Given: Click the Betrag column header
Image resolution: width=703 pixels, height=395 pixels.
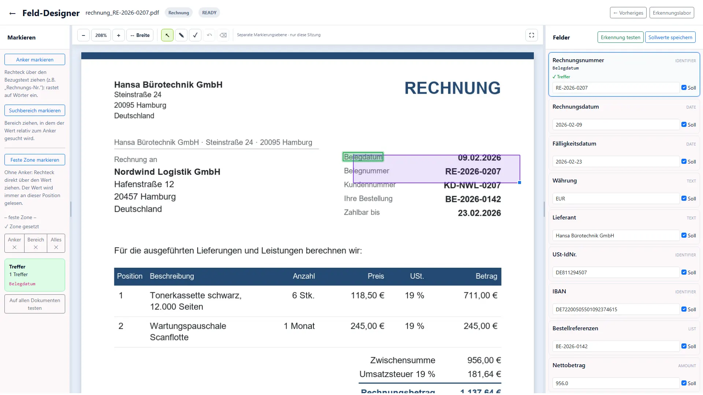Looking at the screenshot, I should pyautogui.click(x=486, y=276).
